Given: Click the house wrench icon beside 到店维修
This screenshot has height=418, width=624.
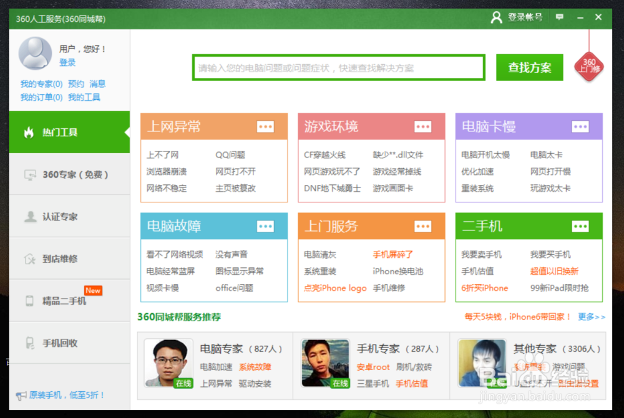Looking at the screenshot, I should tap(30, 259).
